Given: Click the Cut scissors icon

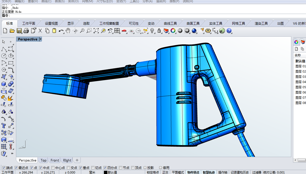Looking at the screenshot, I should coord(40,31).
